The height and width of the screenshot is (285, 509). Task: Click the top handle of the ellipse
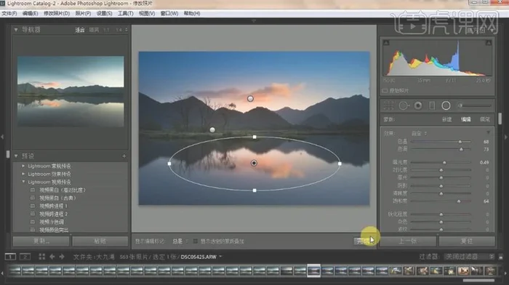point(254,137)
